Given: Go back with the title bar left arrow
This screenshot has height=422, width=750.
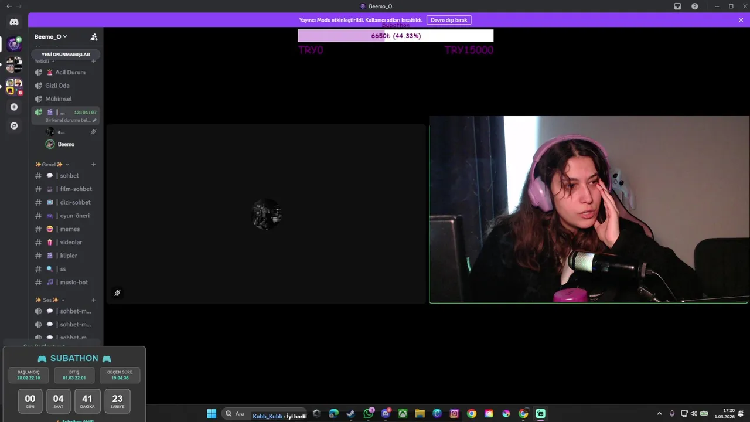Looking at the screenshot, I should (x=9, y=6).
